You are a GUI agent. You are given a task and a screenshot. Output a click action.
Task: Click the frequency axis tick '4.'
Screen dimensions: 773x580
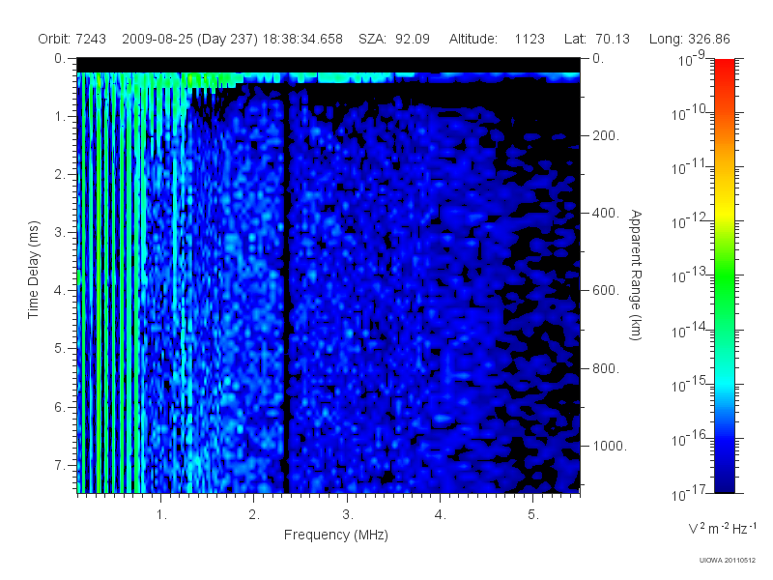pos(440,515)
